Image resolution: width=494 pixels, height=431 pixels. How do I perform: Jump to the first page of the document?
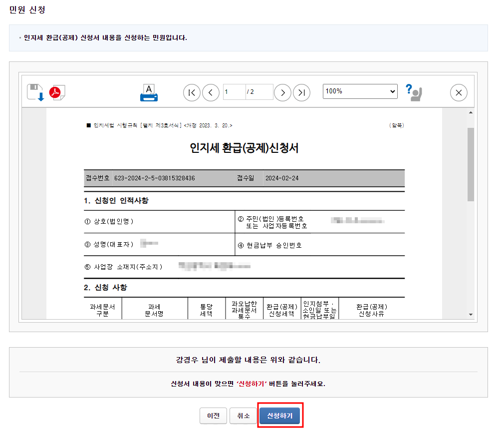click(x=192, y=92)
